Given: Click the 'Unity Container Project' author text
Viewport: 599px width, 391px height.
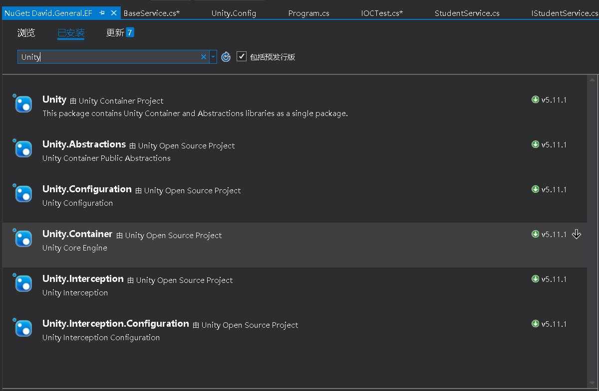Looking at the screenshot, I should click(121, 101).
